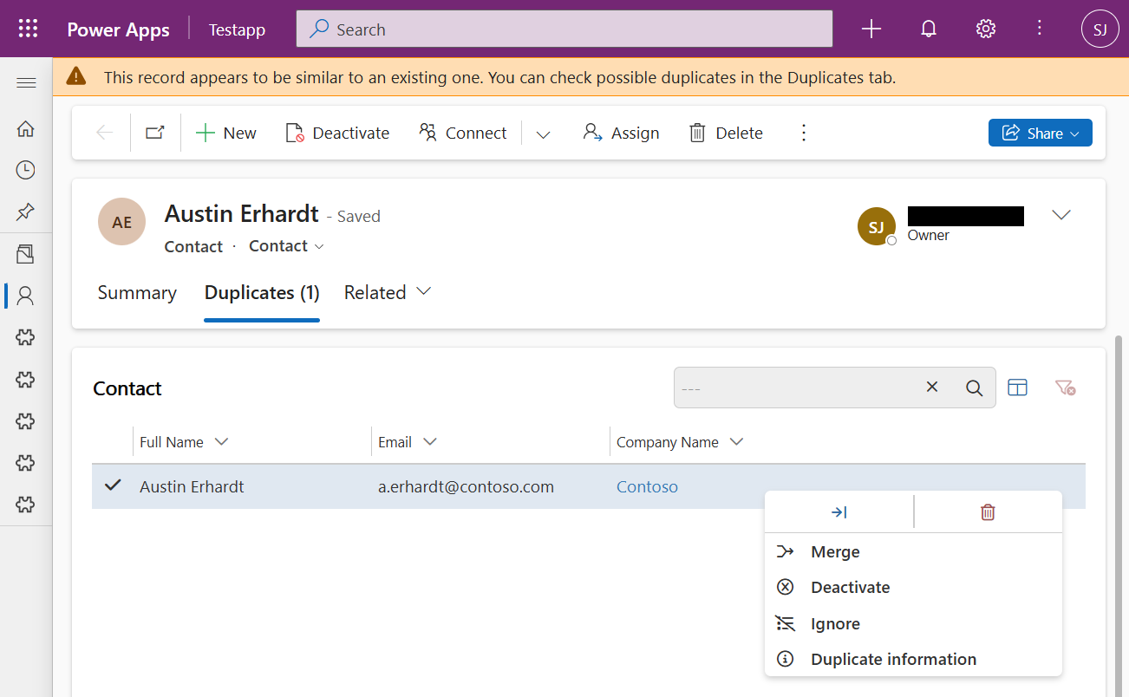This screenshot has width=1129, height=697.
Task: Click the notifications bell icon
Action: pos(928,29)
